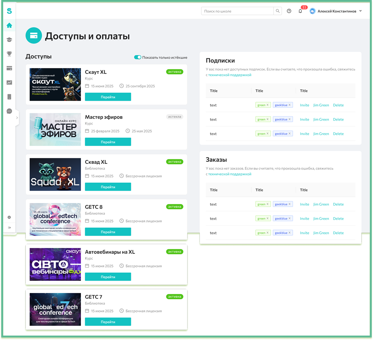This screenshot has height=340, width=373.
Task: Click the play circle icon in sidebar bottom
Action: point(9,217)
